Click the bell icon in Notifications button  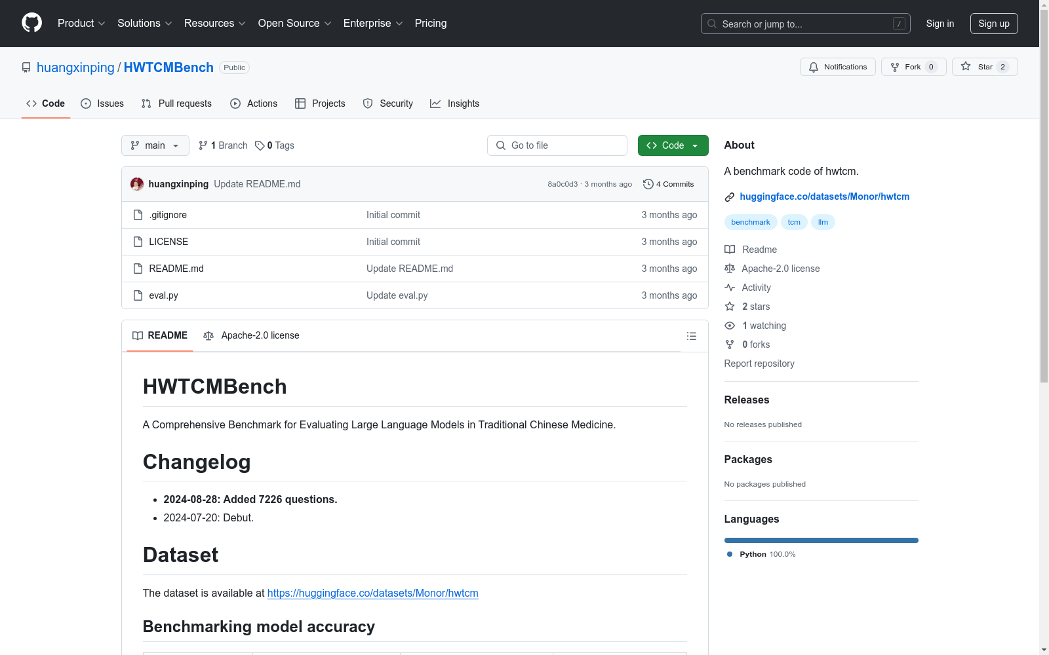814,67
